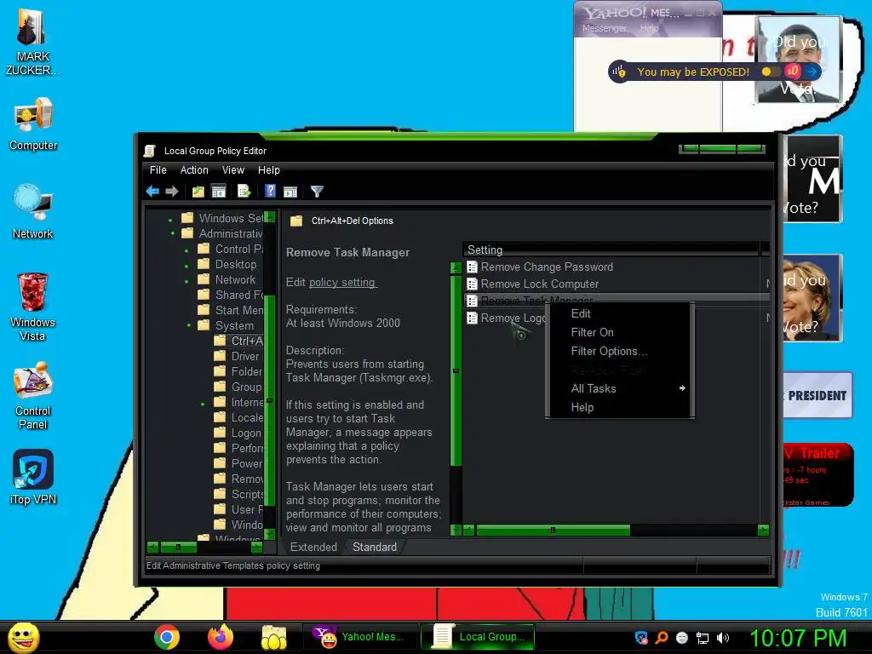Viewport: 872px width, 654px height.
Task: Switch to the Extended tab
Action: tap(313, 547)
